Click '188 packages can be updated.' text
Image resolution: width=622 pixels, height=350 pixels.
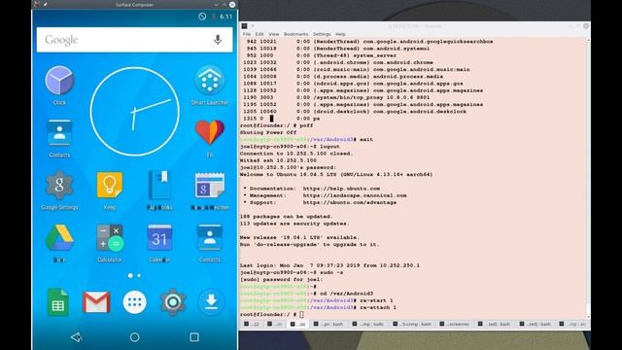[x=287, y=217]
